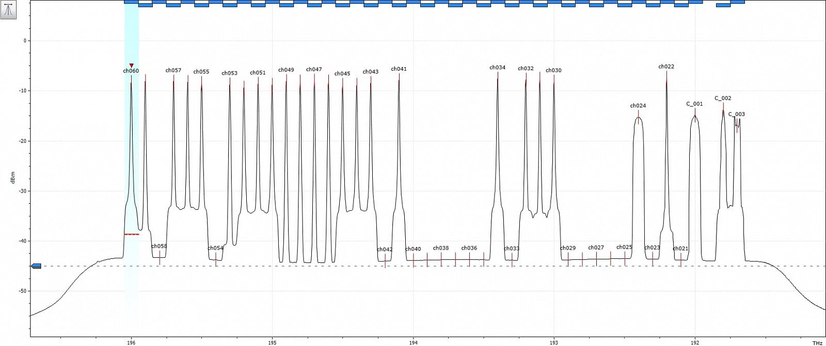Select the ch049 peak label
This screenshot has width=826, height=346.
click(x=286, y=70)
